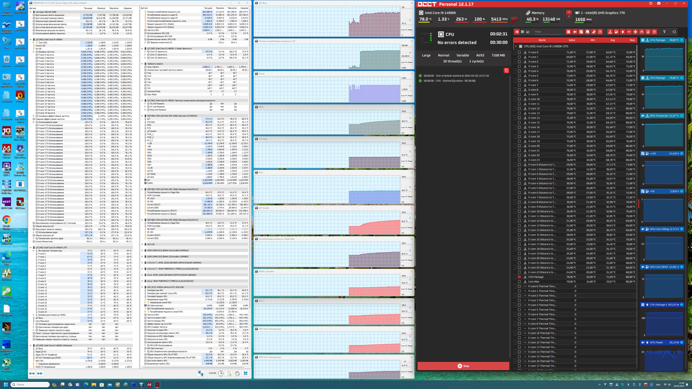
Task: Click the copy log icon above test messages
Action: pyautogui.click(x=506, y=71)
